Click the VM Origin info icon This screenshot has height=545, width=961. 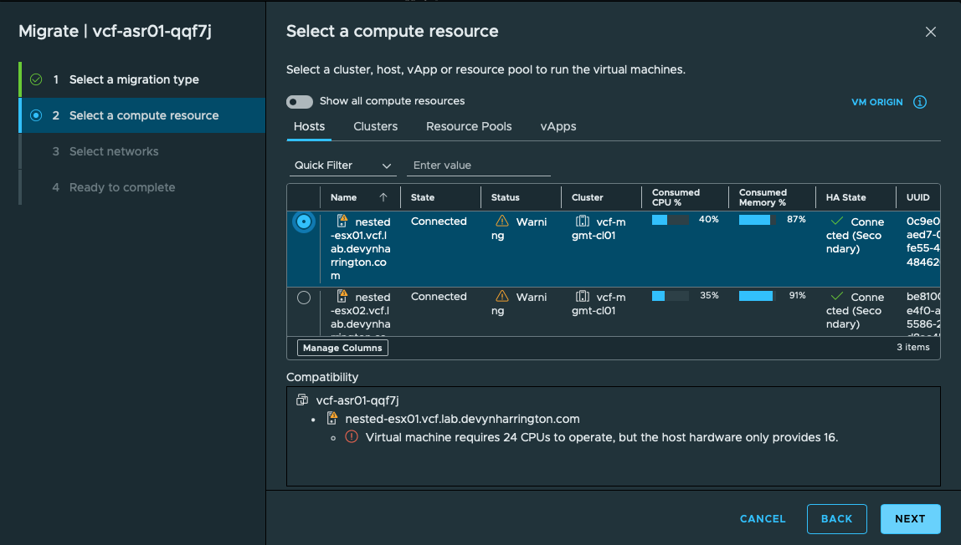(920, 102)
